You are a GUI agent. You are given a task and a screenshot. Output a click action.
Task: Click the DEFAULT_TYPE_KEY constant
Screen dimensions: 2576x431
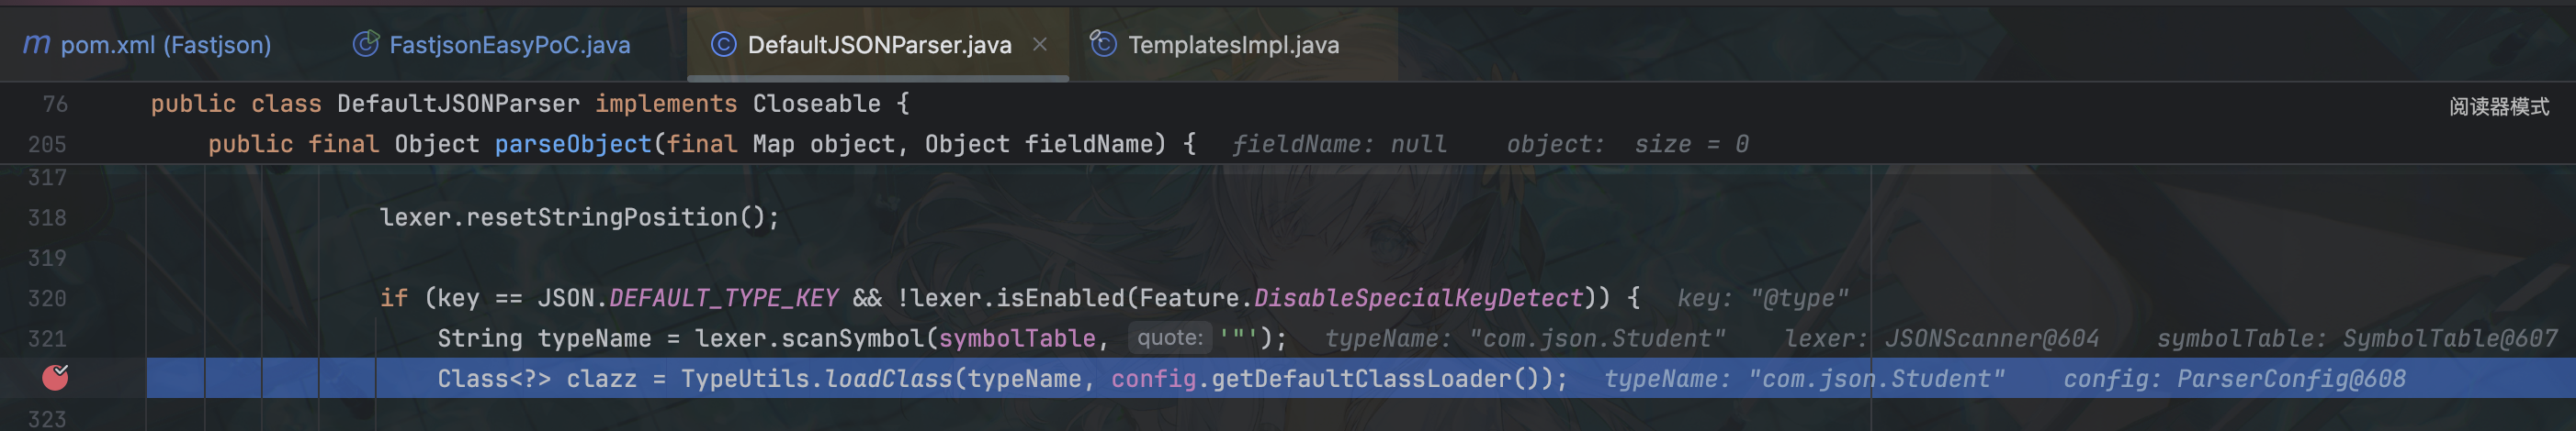click(x=723, y=298)
